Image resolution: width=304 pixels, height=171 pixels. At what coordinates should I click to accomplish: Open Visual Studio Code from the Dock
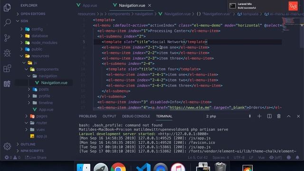(143, 167)
